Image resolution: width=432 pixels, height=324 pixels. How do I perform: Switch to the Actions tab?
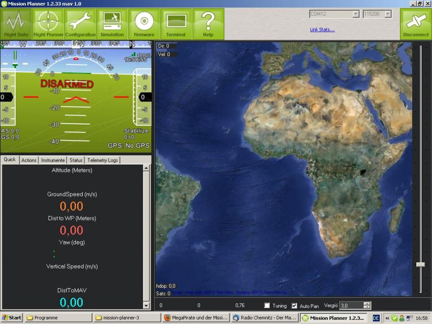29,160
